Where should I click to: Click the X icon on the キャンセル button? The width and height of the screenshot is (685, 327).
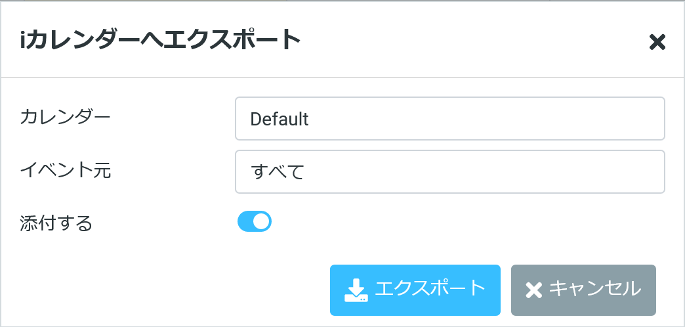click(x=534, y=290)
